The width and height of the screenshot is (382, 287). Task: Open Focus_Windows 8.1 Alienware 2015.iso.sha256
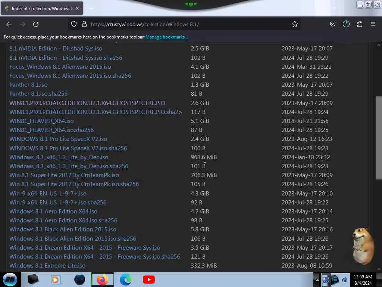pyautogui.click(x=70, y=76)
